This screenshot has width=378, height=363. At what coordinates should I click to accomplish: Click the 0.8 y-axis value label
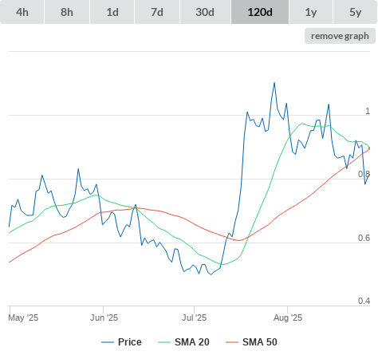pos(364,174)
